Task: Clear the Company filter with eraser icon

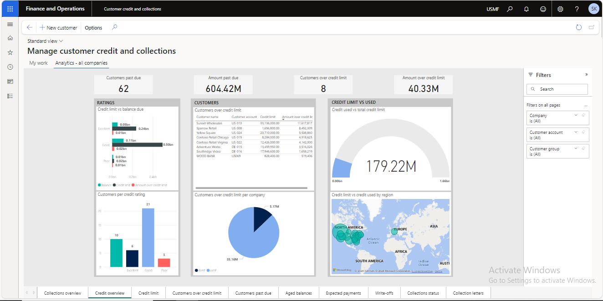Action: click(583, 115)
